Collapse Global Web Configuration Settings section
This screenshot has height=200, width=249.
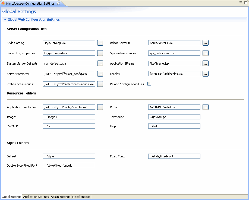click(5, 20)
